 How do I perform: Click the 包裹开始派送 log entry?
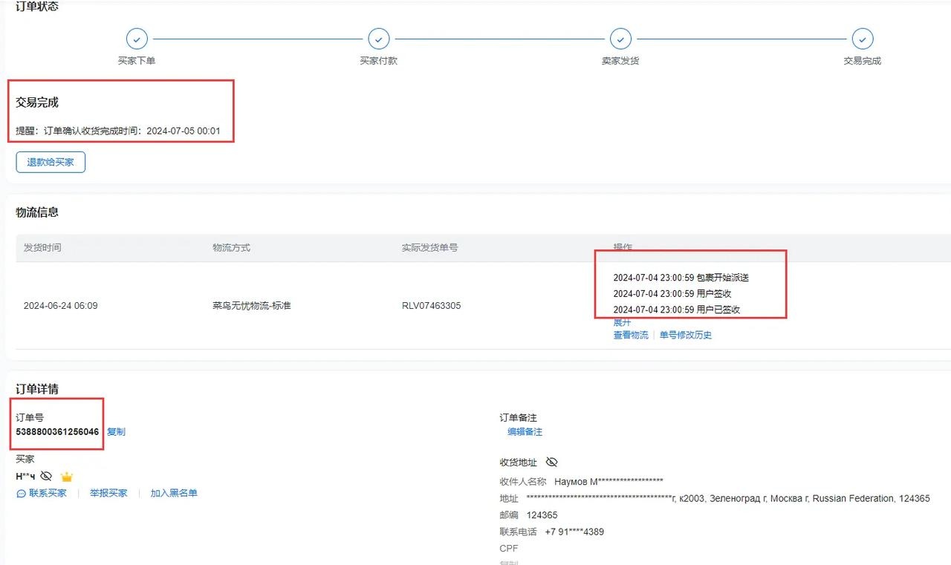coord(681,278)
